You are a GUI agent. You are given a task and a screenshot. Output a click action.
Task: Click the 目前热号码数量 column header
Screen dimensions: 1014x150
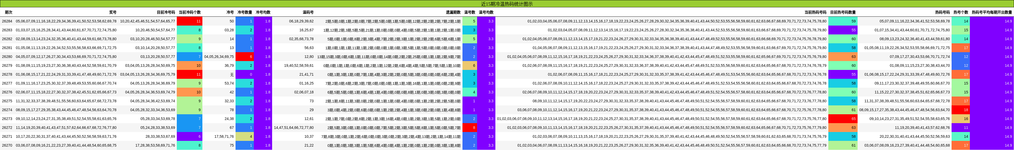pyautogui.click(x=842, y=13)
